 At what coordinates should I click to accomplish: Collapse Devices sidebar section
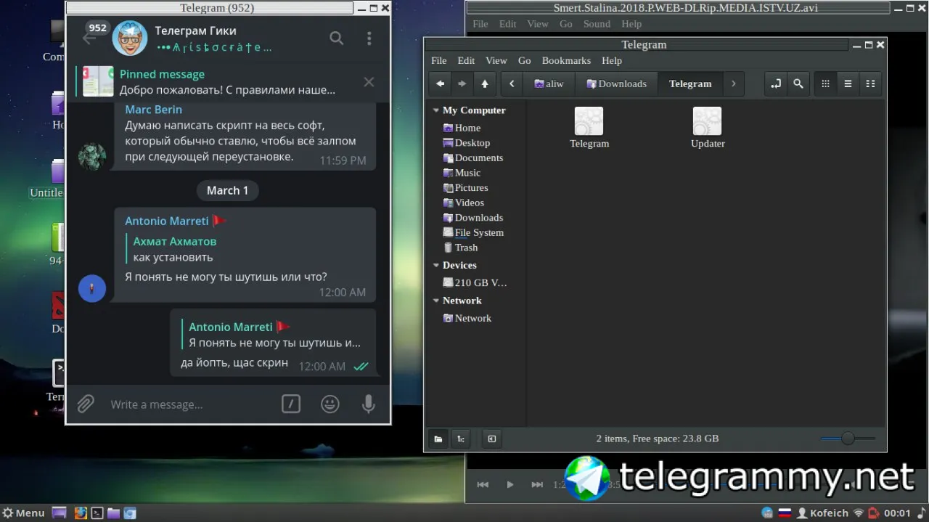pyautogui.click(x=436, y=265)
